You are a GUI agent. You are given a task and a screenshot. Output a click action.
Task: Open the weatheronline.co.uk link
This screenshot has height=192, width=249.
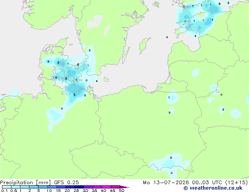coord(213,188)
